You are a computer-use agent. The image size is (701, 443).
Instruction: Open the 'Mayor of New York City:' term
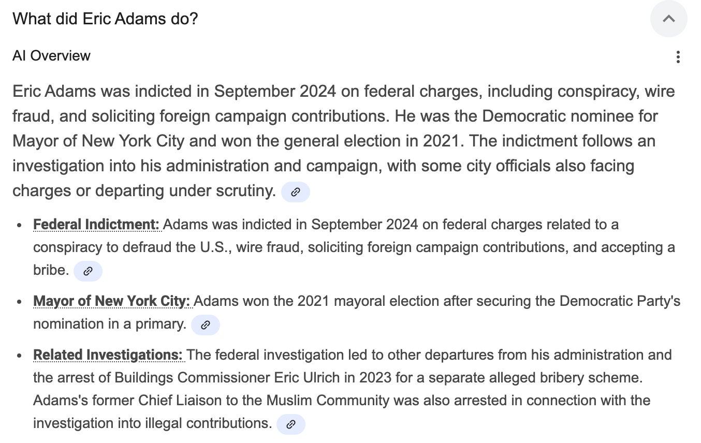point(112,301)
